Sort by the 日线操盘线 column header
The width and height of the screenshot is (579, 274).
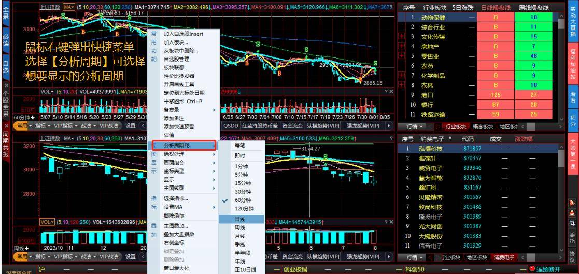pyautogui.click(x=496, y=8)
